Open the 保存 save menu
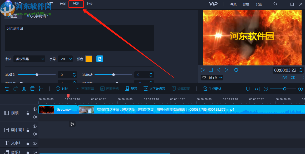305x154 pixels. (x=50, y=4)
